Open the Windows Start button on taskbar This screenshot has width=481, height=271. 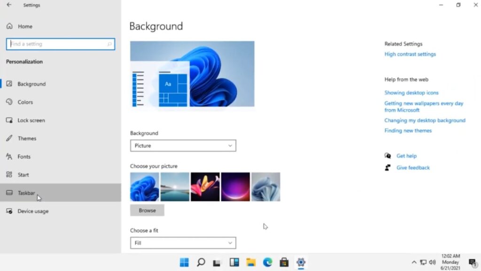[x=184, y=262]
